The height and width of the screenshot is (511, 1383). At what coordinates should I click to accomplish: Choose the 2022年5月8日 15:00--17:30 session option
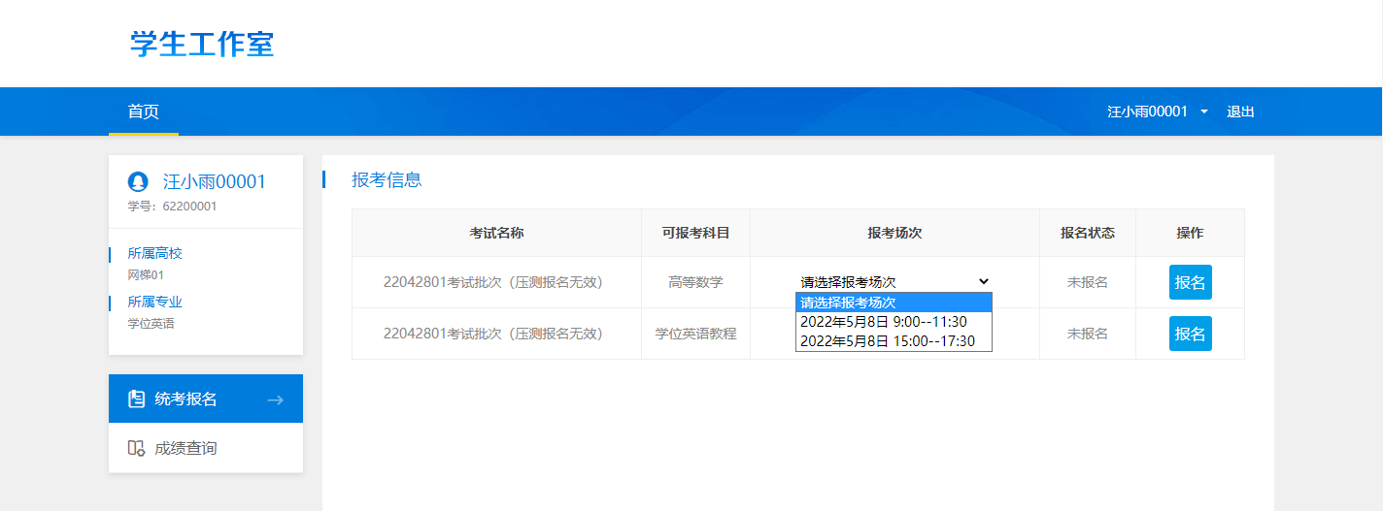887,340
